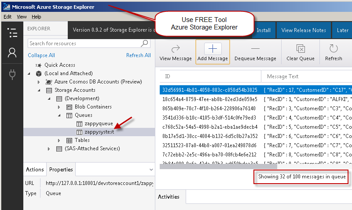Sort by the Message Text column header
This screenshot has width=352, height=210.
point(307,76)
